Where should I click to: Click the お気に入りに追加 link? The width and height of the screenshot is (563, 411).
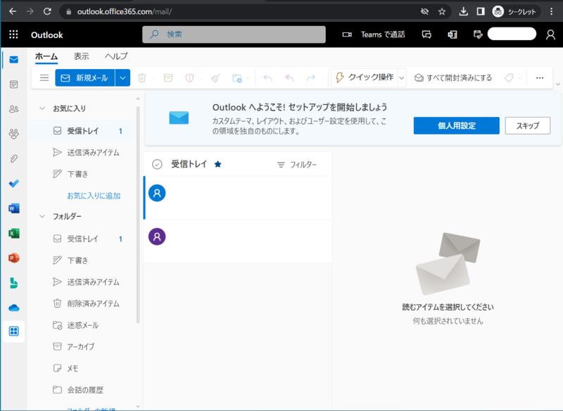pos(94,196)
